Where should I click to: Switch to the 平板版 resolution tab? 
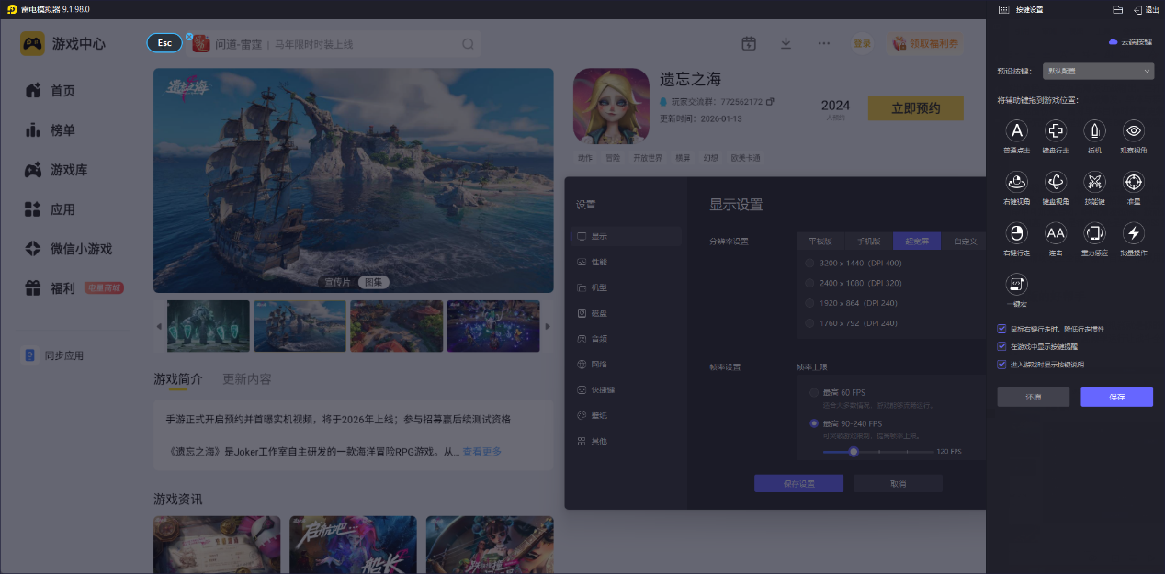pos(820,242)
